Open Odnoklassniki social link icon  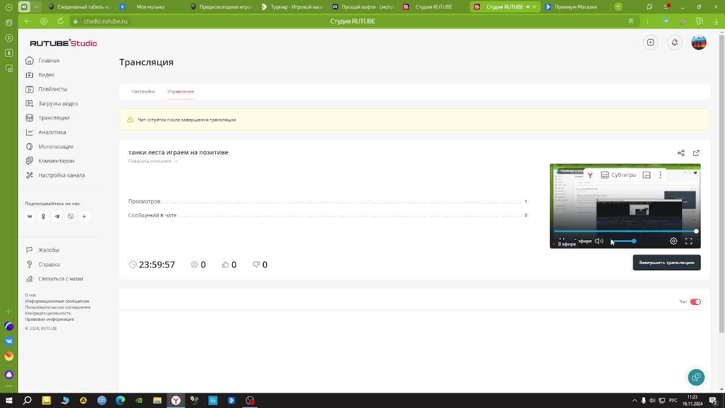click(43, 216)
